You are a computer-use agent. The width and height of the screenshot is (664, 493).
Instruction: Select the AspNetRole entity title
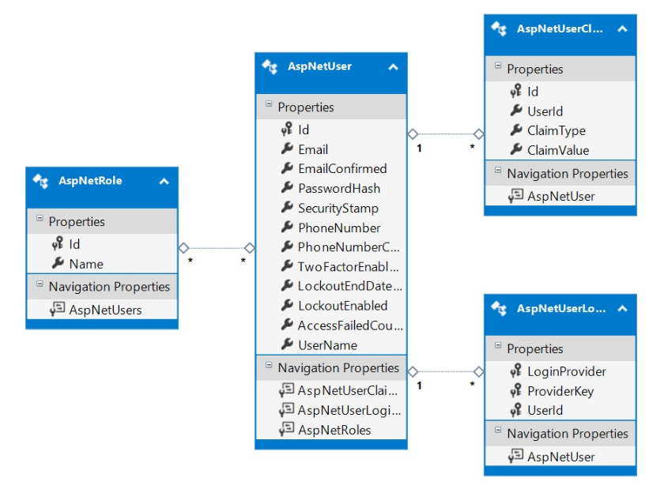(90, 181)
